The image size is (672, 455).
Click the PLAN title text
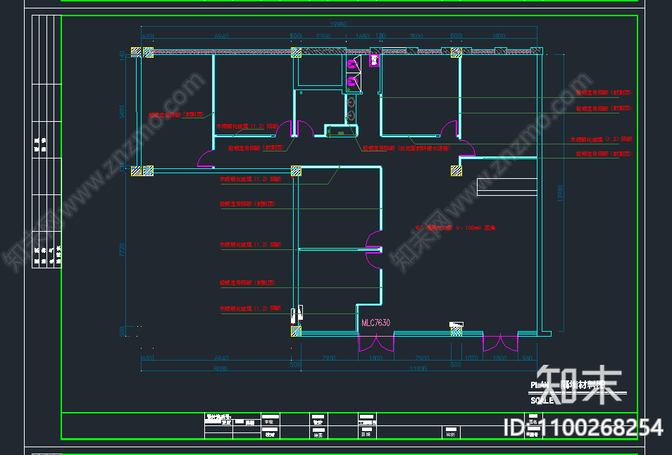[x=540, y=385]
